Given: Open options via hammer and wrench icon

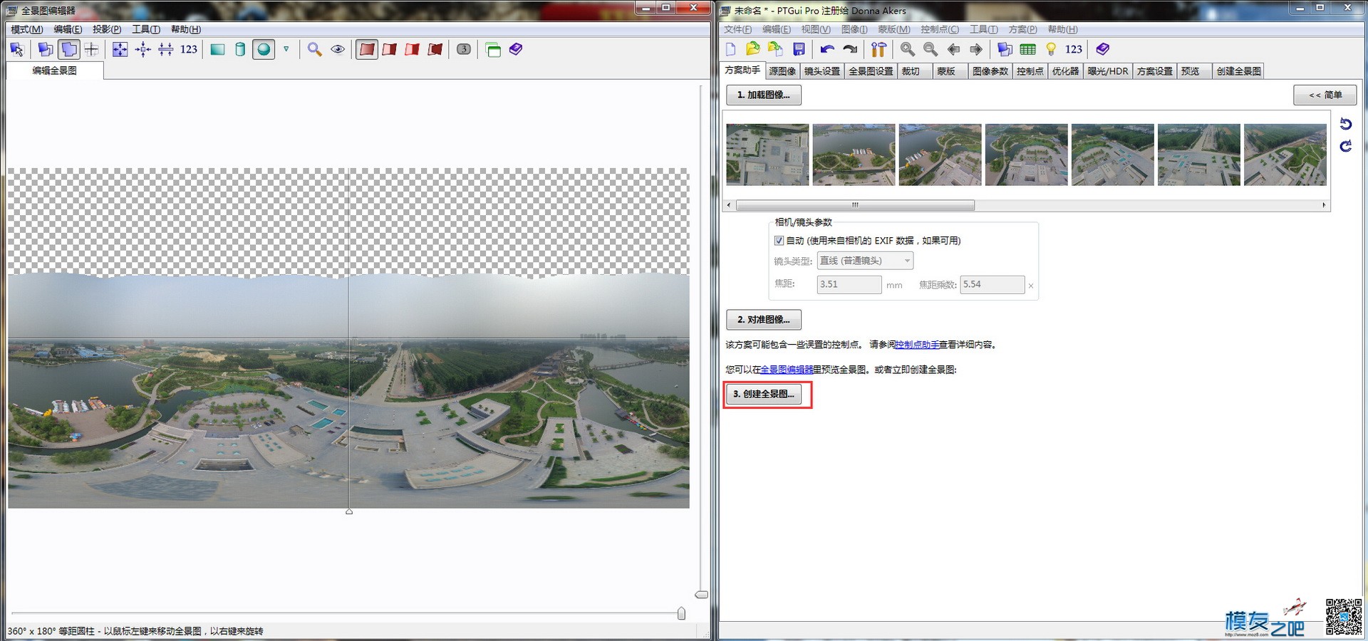Looking at the screenshot, I should [x=879, y=49].
